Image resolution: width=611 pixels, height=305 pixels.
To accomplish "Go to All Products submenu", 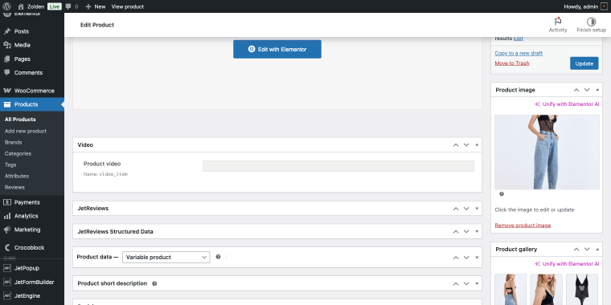I will 20,120.
